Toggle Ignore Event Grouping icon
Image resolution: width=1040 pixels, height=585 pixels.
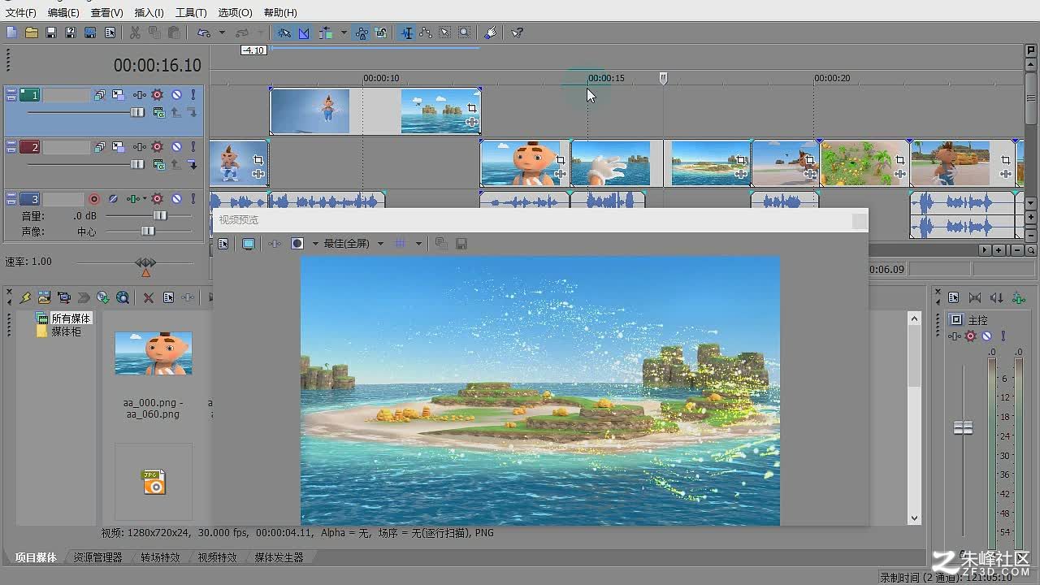pyautogui.click(x=381, y=32)
